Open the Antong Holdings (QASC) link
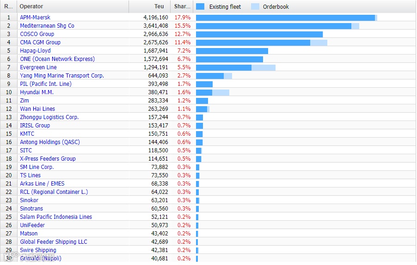The width and height of the screenshot is (417, 265). [50, 142]
